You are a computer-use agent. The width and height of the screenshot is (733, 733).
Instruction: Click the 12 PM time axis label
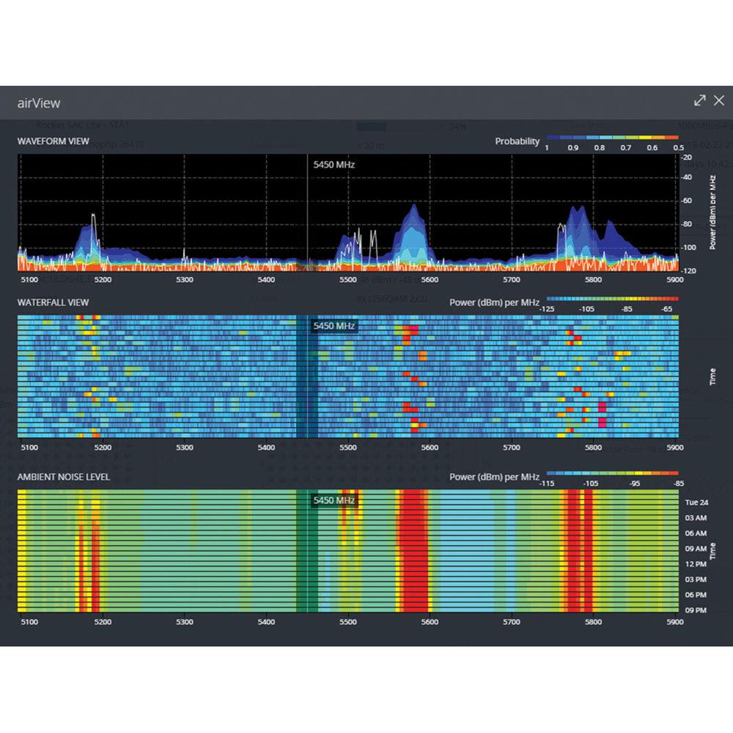click(695, 564)
